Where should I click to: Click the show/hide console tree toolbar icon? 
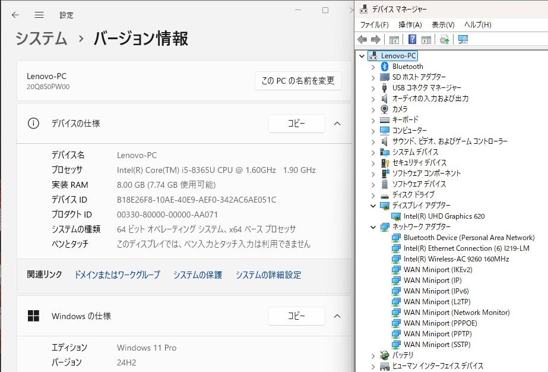[x=394, y=40]
